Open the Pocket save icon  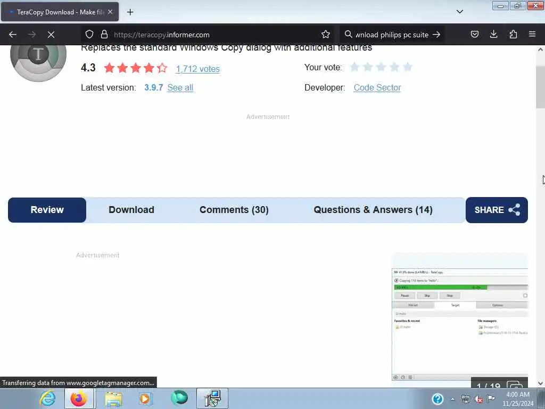(x=475, y=35)
